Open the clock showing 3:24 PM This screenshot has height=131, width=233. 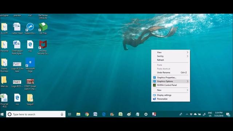(219, 114)
